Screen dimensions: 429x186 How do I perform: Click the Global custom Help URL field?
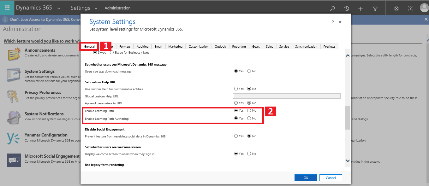coord(287,96)
